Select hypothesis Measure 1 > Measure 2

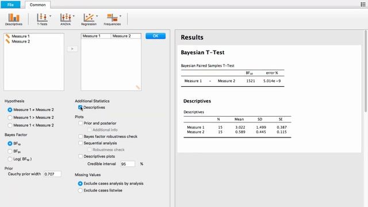pos(10,117)
